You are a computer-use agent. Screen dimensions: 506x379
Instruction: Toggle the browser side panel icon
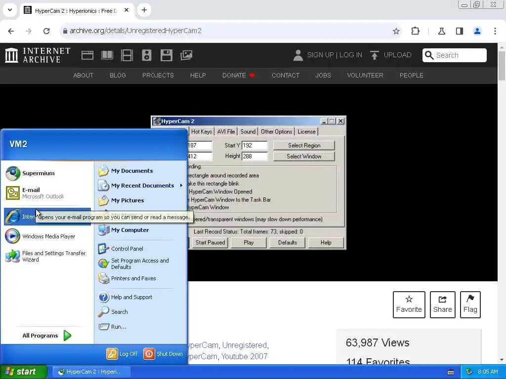(x=460, y=31)
